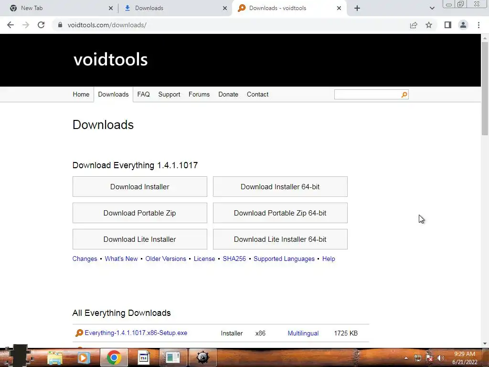489x367 pixels.
Task: Open Windows Explorer from the taskbar
Action: pyautogui.click(x=55, y=357)
